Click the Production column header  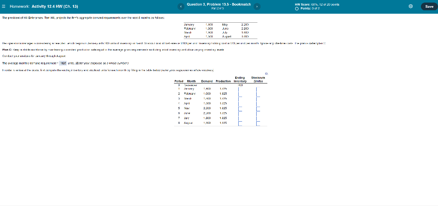pyautogui.click(x=223, y=81)
